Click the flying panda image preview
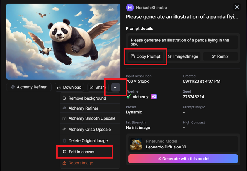Screen dimensions: 247x171 [x=63, y=41]
